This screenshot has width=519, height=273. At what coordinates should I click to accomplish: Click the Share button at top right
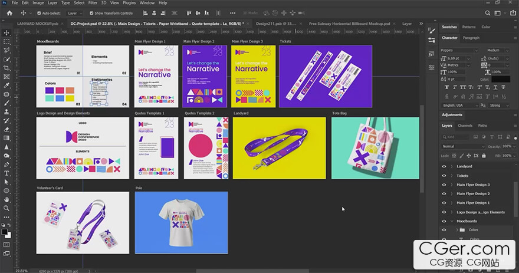[x=513, y=13]
